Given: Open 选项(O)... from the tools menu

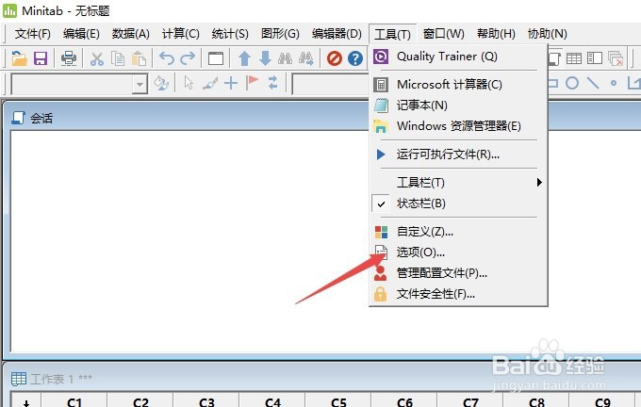Looking at the screenshot, I should tap(458, 252).
